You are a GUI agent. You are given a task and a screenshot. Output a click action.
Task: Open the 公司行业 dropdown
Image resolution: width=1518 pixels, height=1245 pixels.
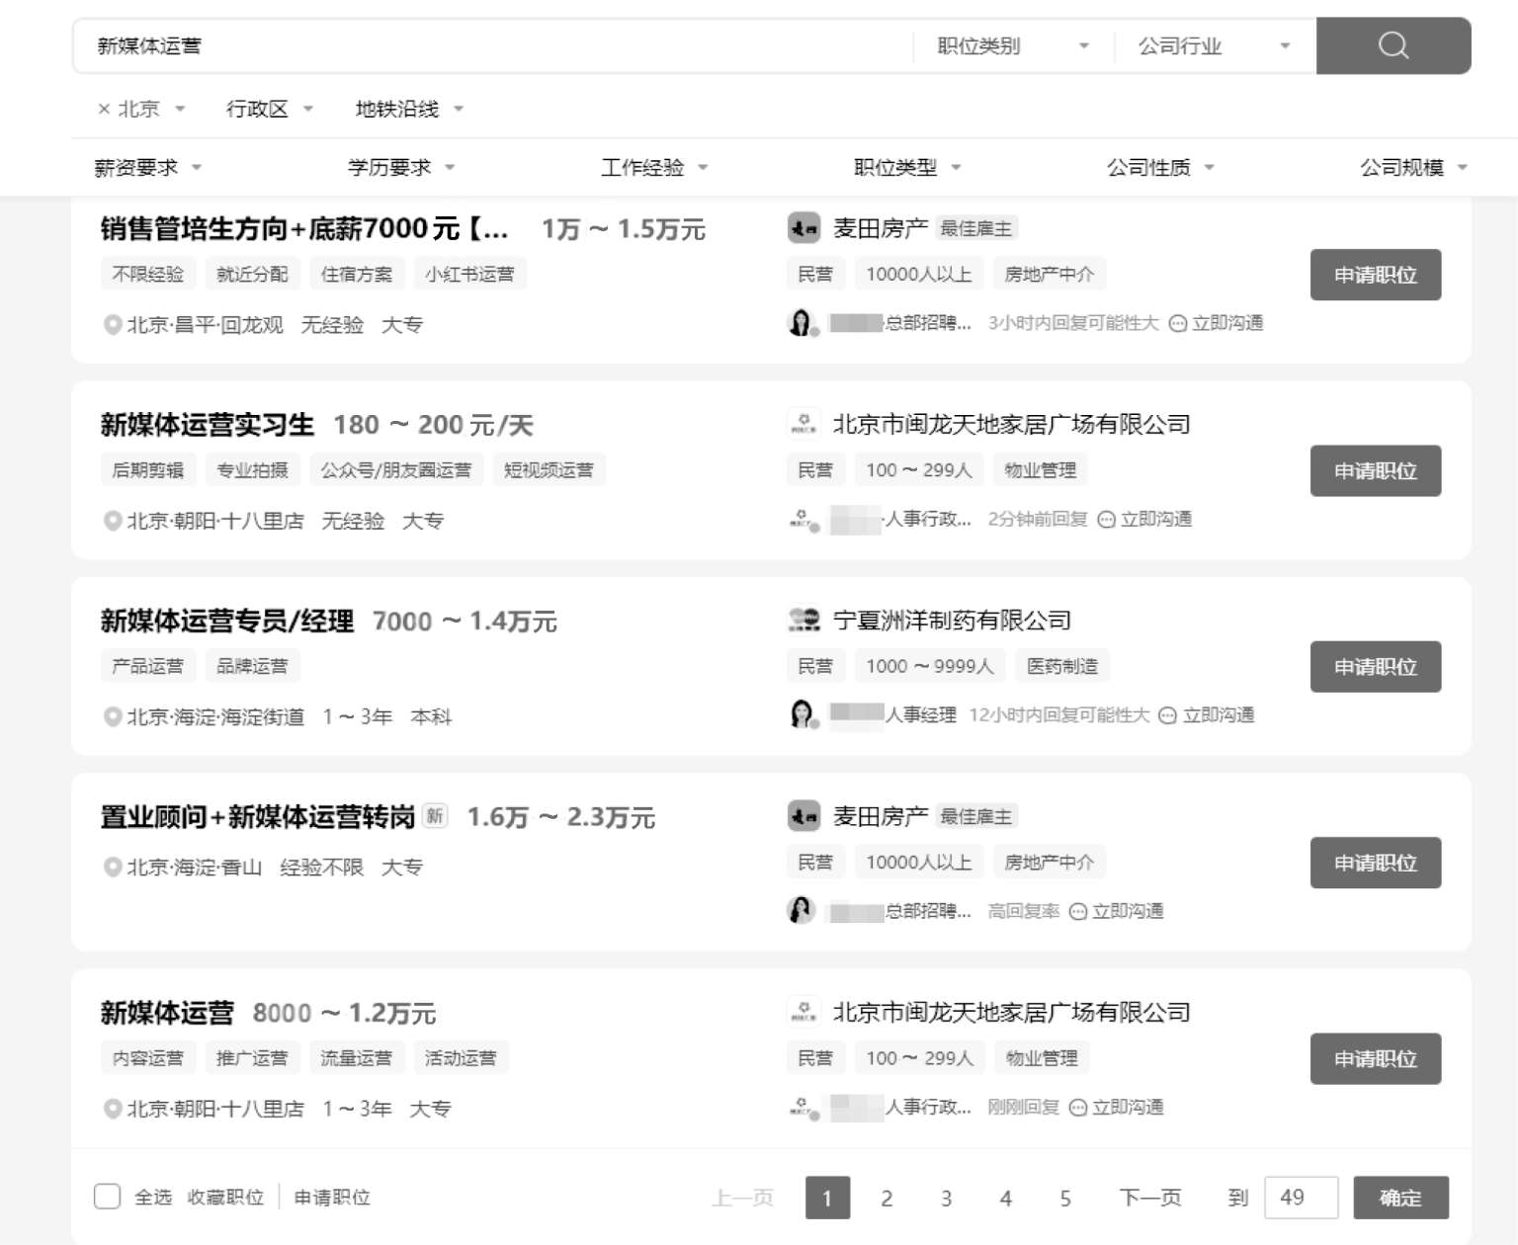[x=1214, y=46]
